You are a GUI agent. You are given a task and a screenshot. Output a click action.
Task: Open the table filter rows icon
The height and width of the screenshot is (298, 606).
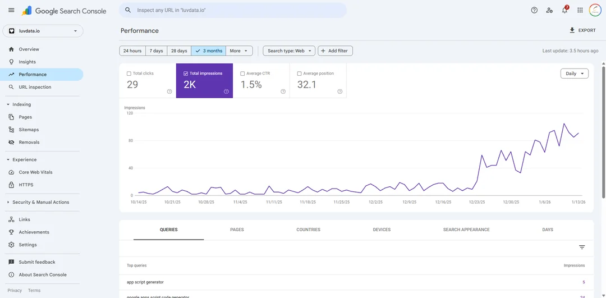tap(582, 247)
